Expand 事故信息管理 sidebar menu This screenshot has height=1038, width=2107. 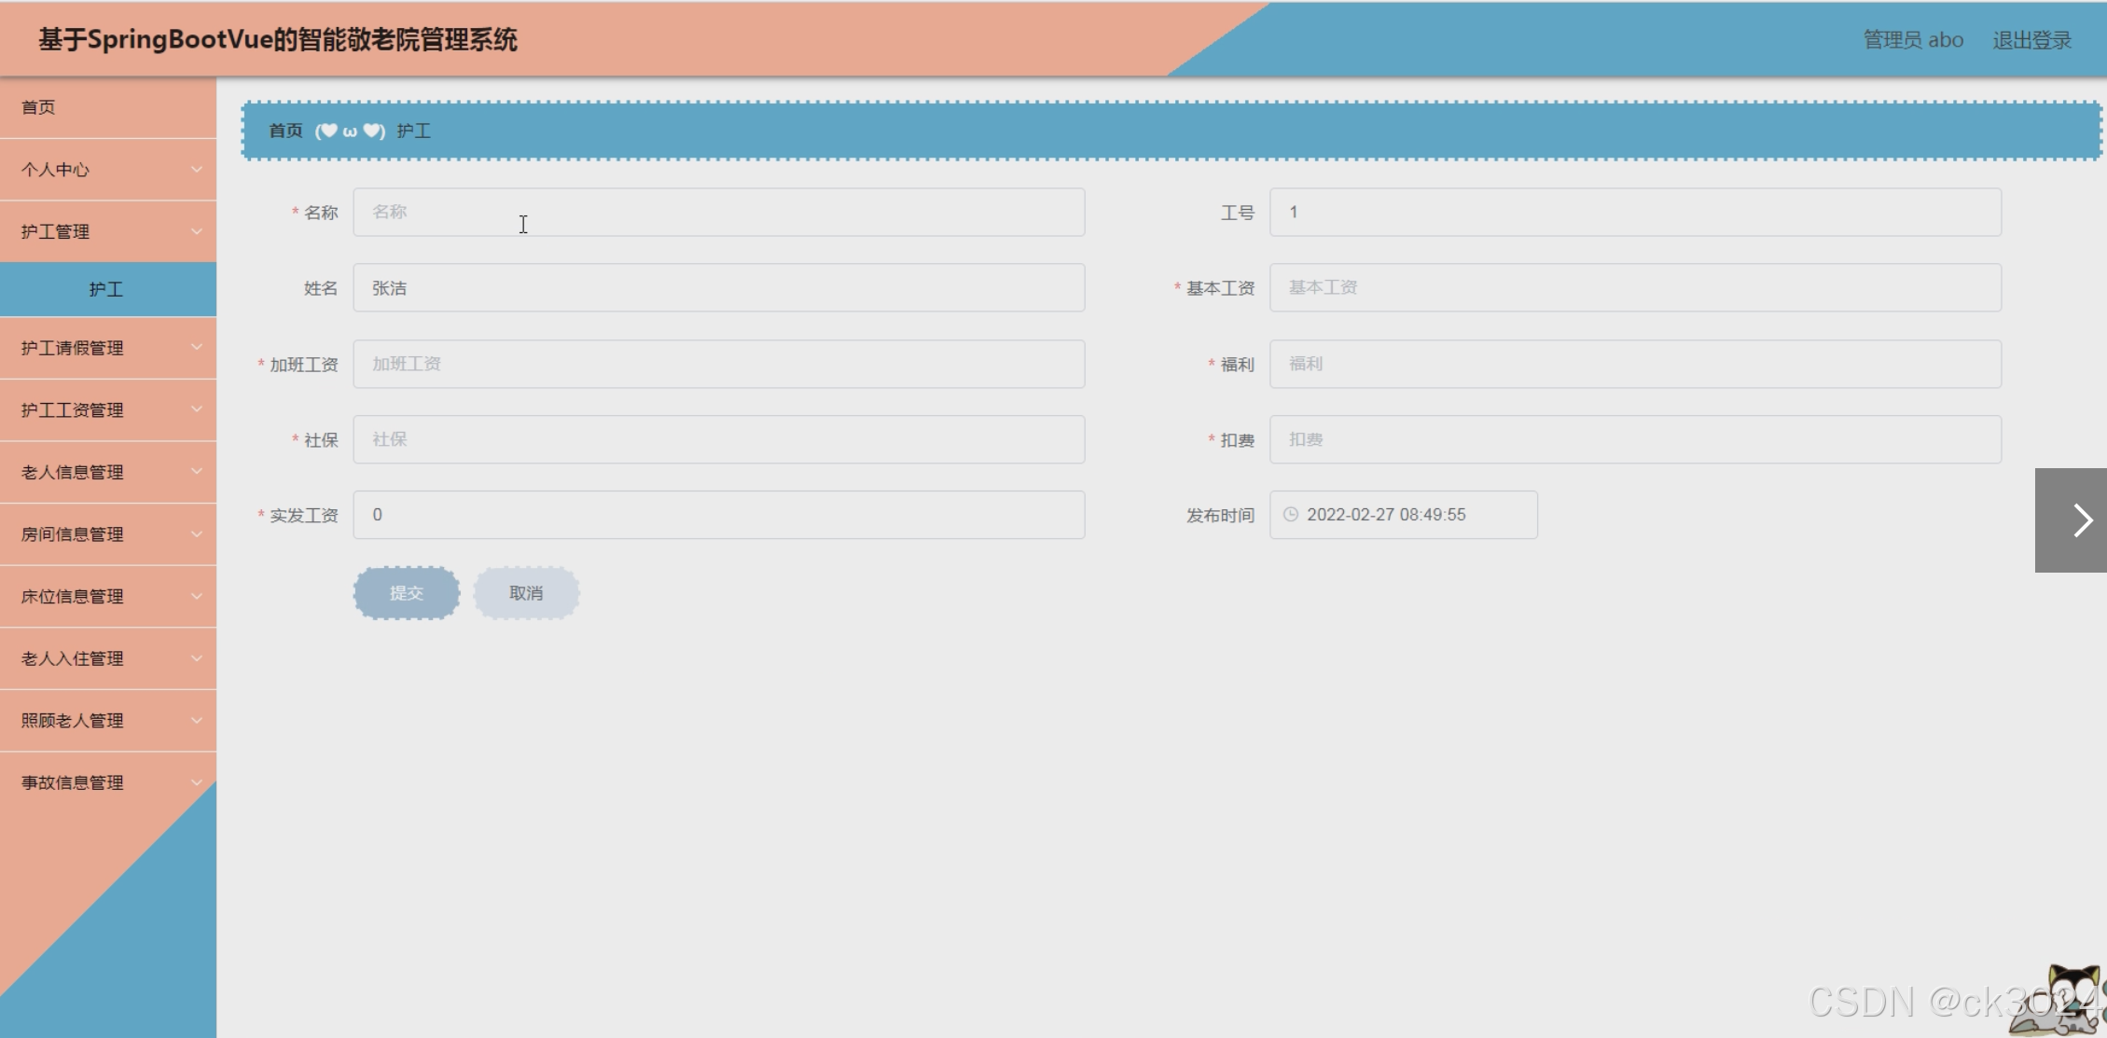[107, 782]
